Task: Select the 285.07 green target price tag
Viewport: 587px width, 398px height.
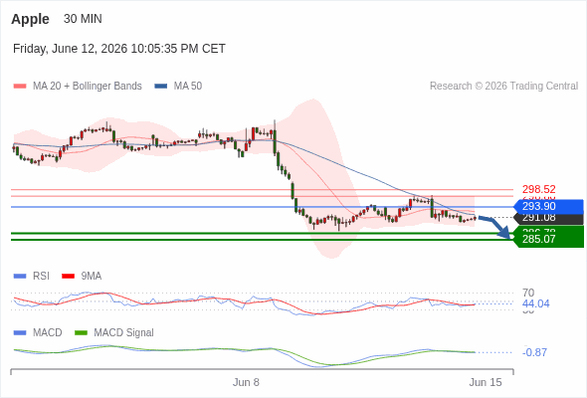Action: point(548,239)
